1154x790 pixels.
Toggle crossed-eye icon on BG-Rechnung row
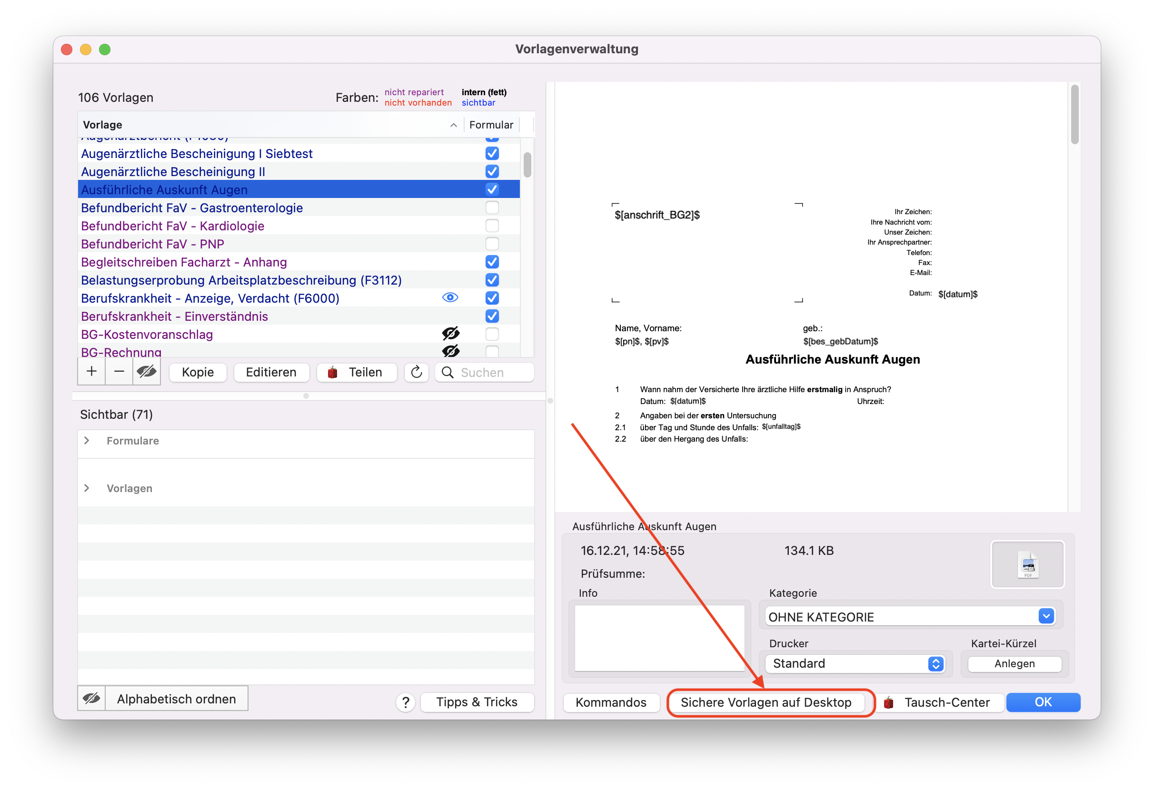click(x=450, y=351)
